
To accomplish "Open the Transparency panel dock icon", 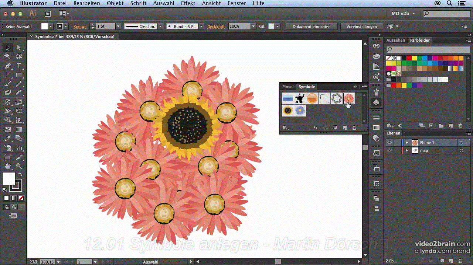I will (376, 139).
